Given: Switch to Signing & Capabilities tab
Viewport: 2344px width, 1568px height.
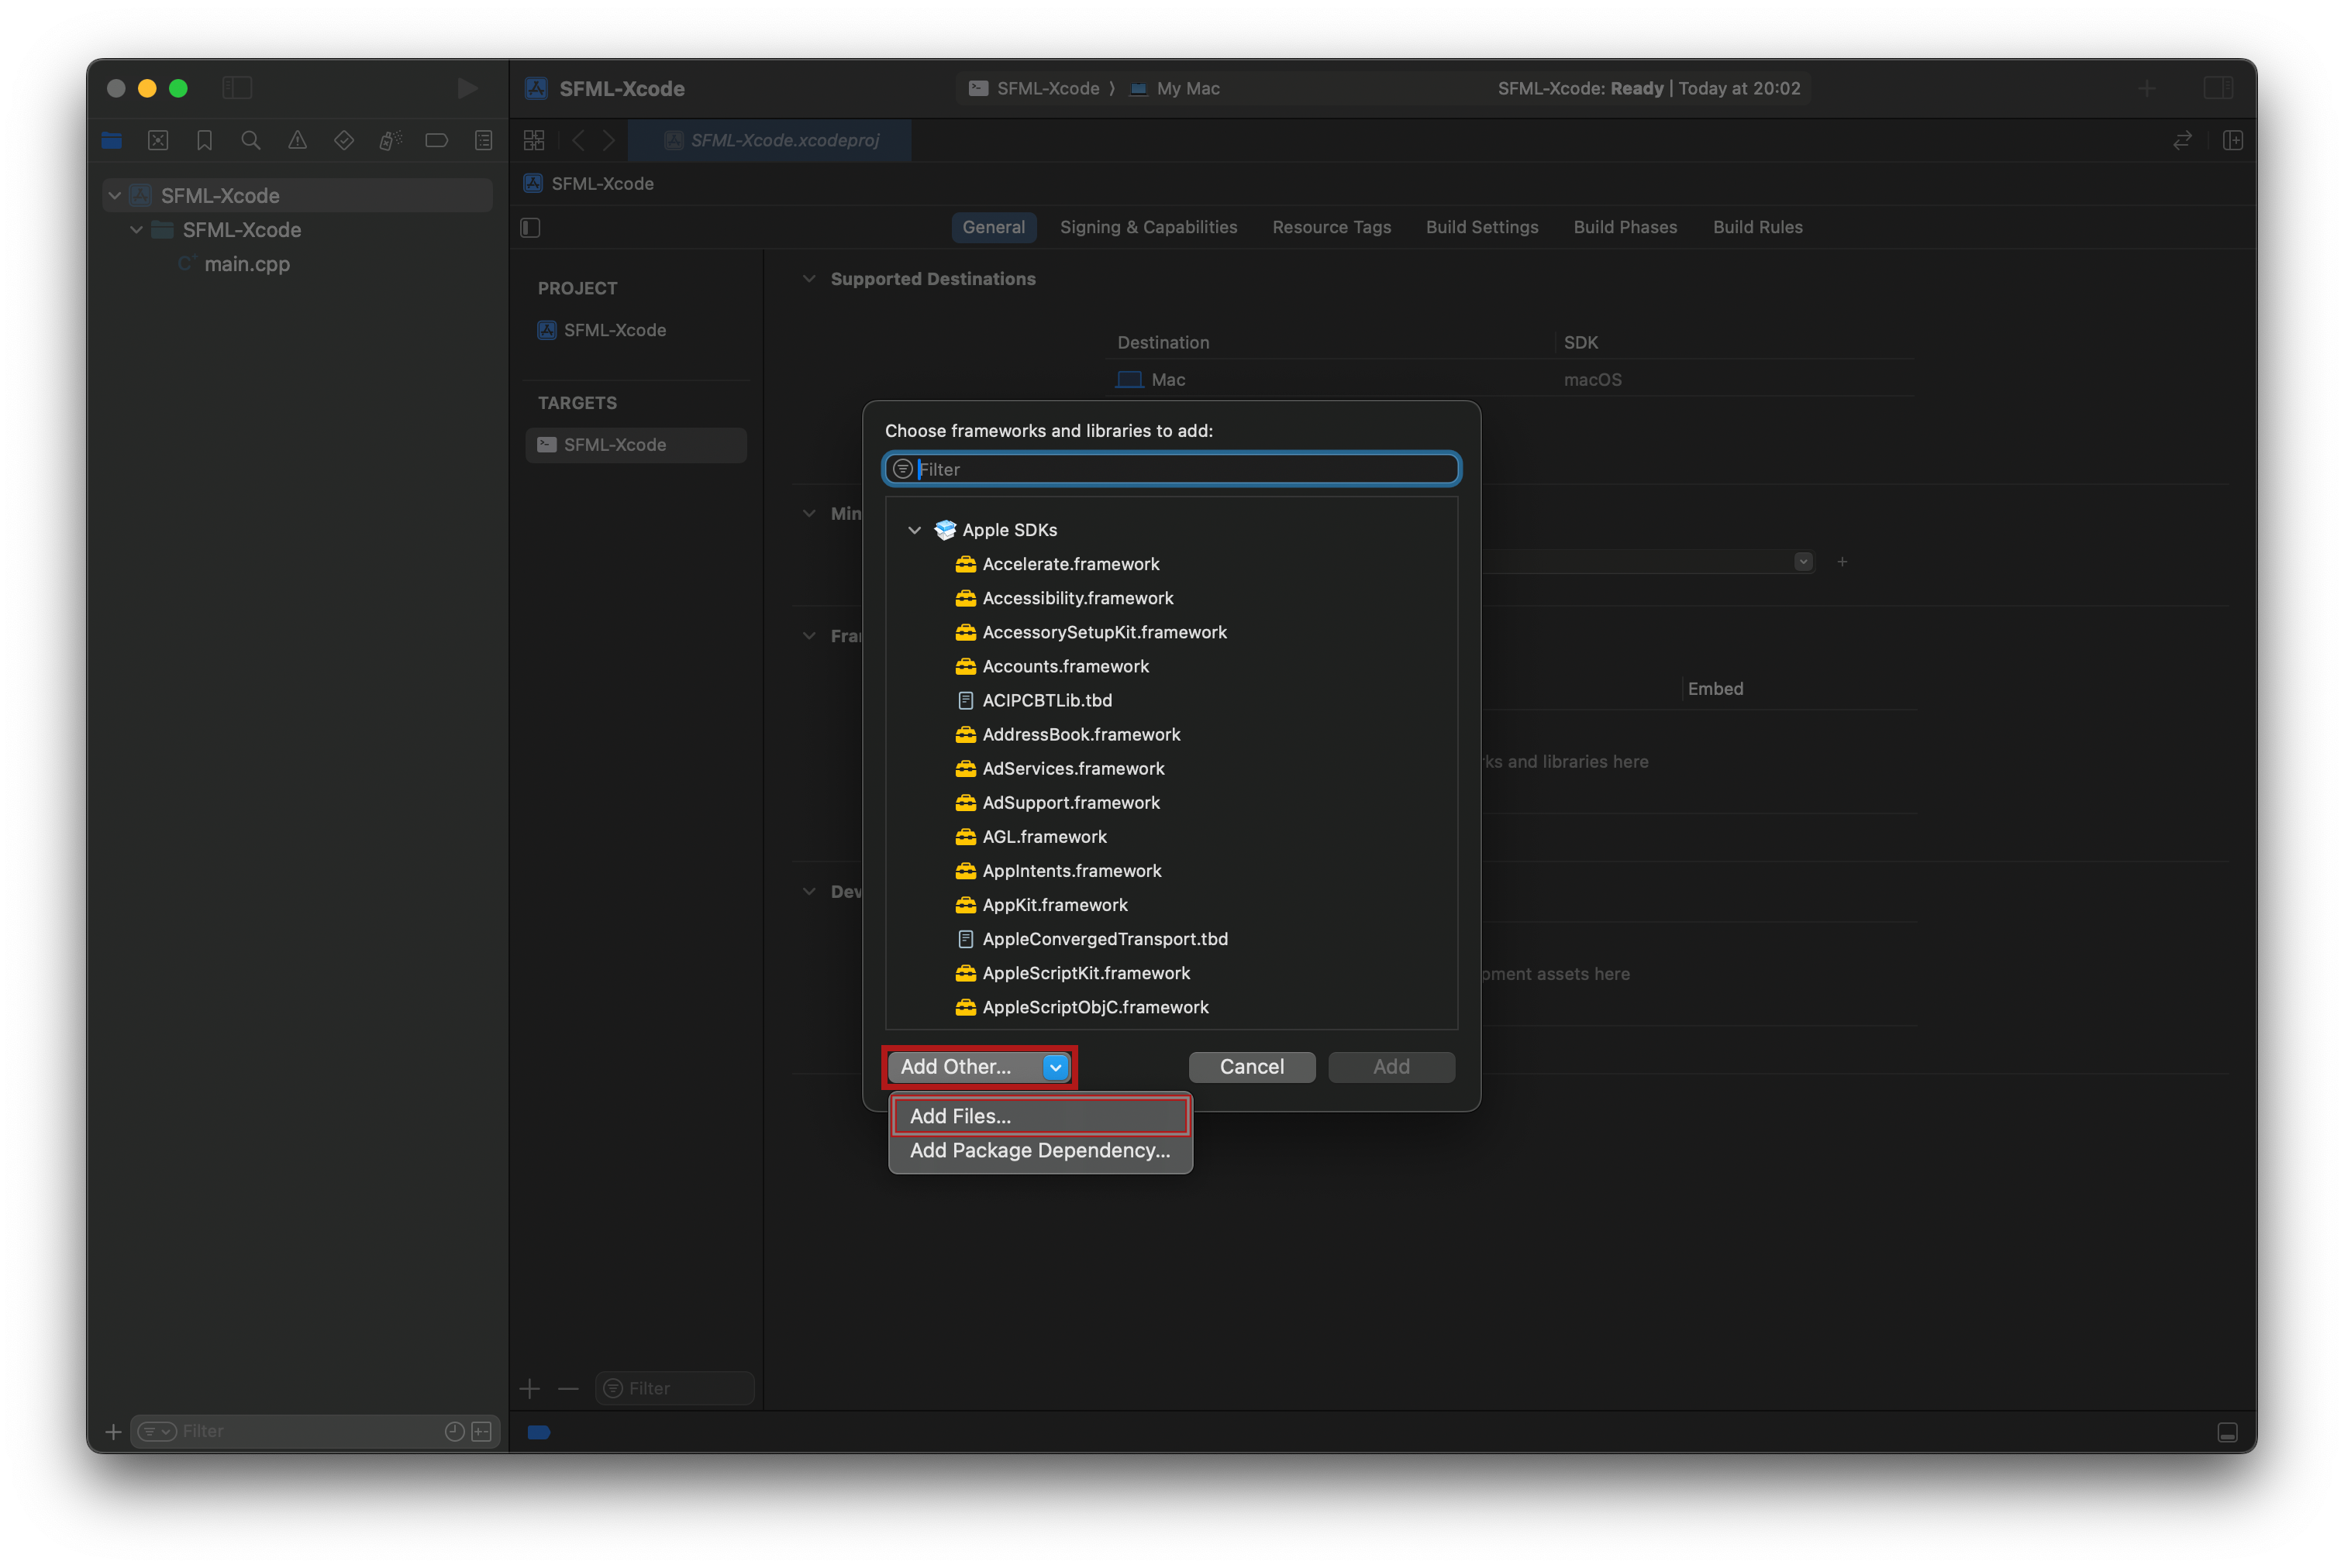Looking at the screenshot, I should tap(1149, 227).
